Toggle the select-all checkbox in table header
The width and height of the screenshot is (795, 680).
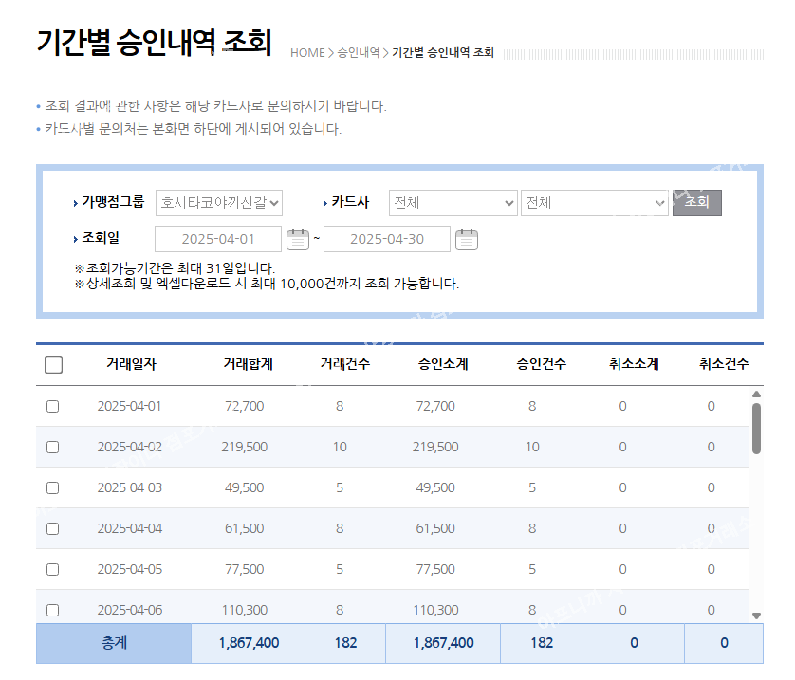click(x=54, y=364)
